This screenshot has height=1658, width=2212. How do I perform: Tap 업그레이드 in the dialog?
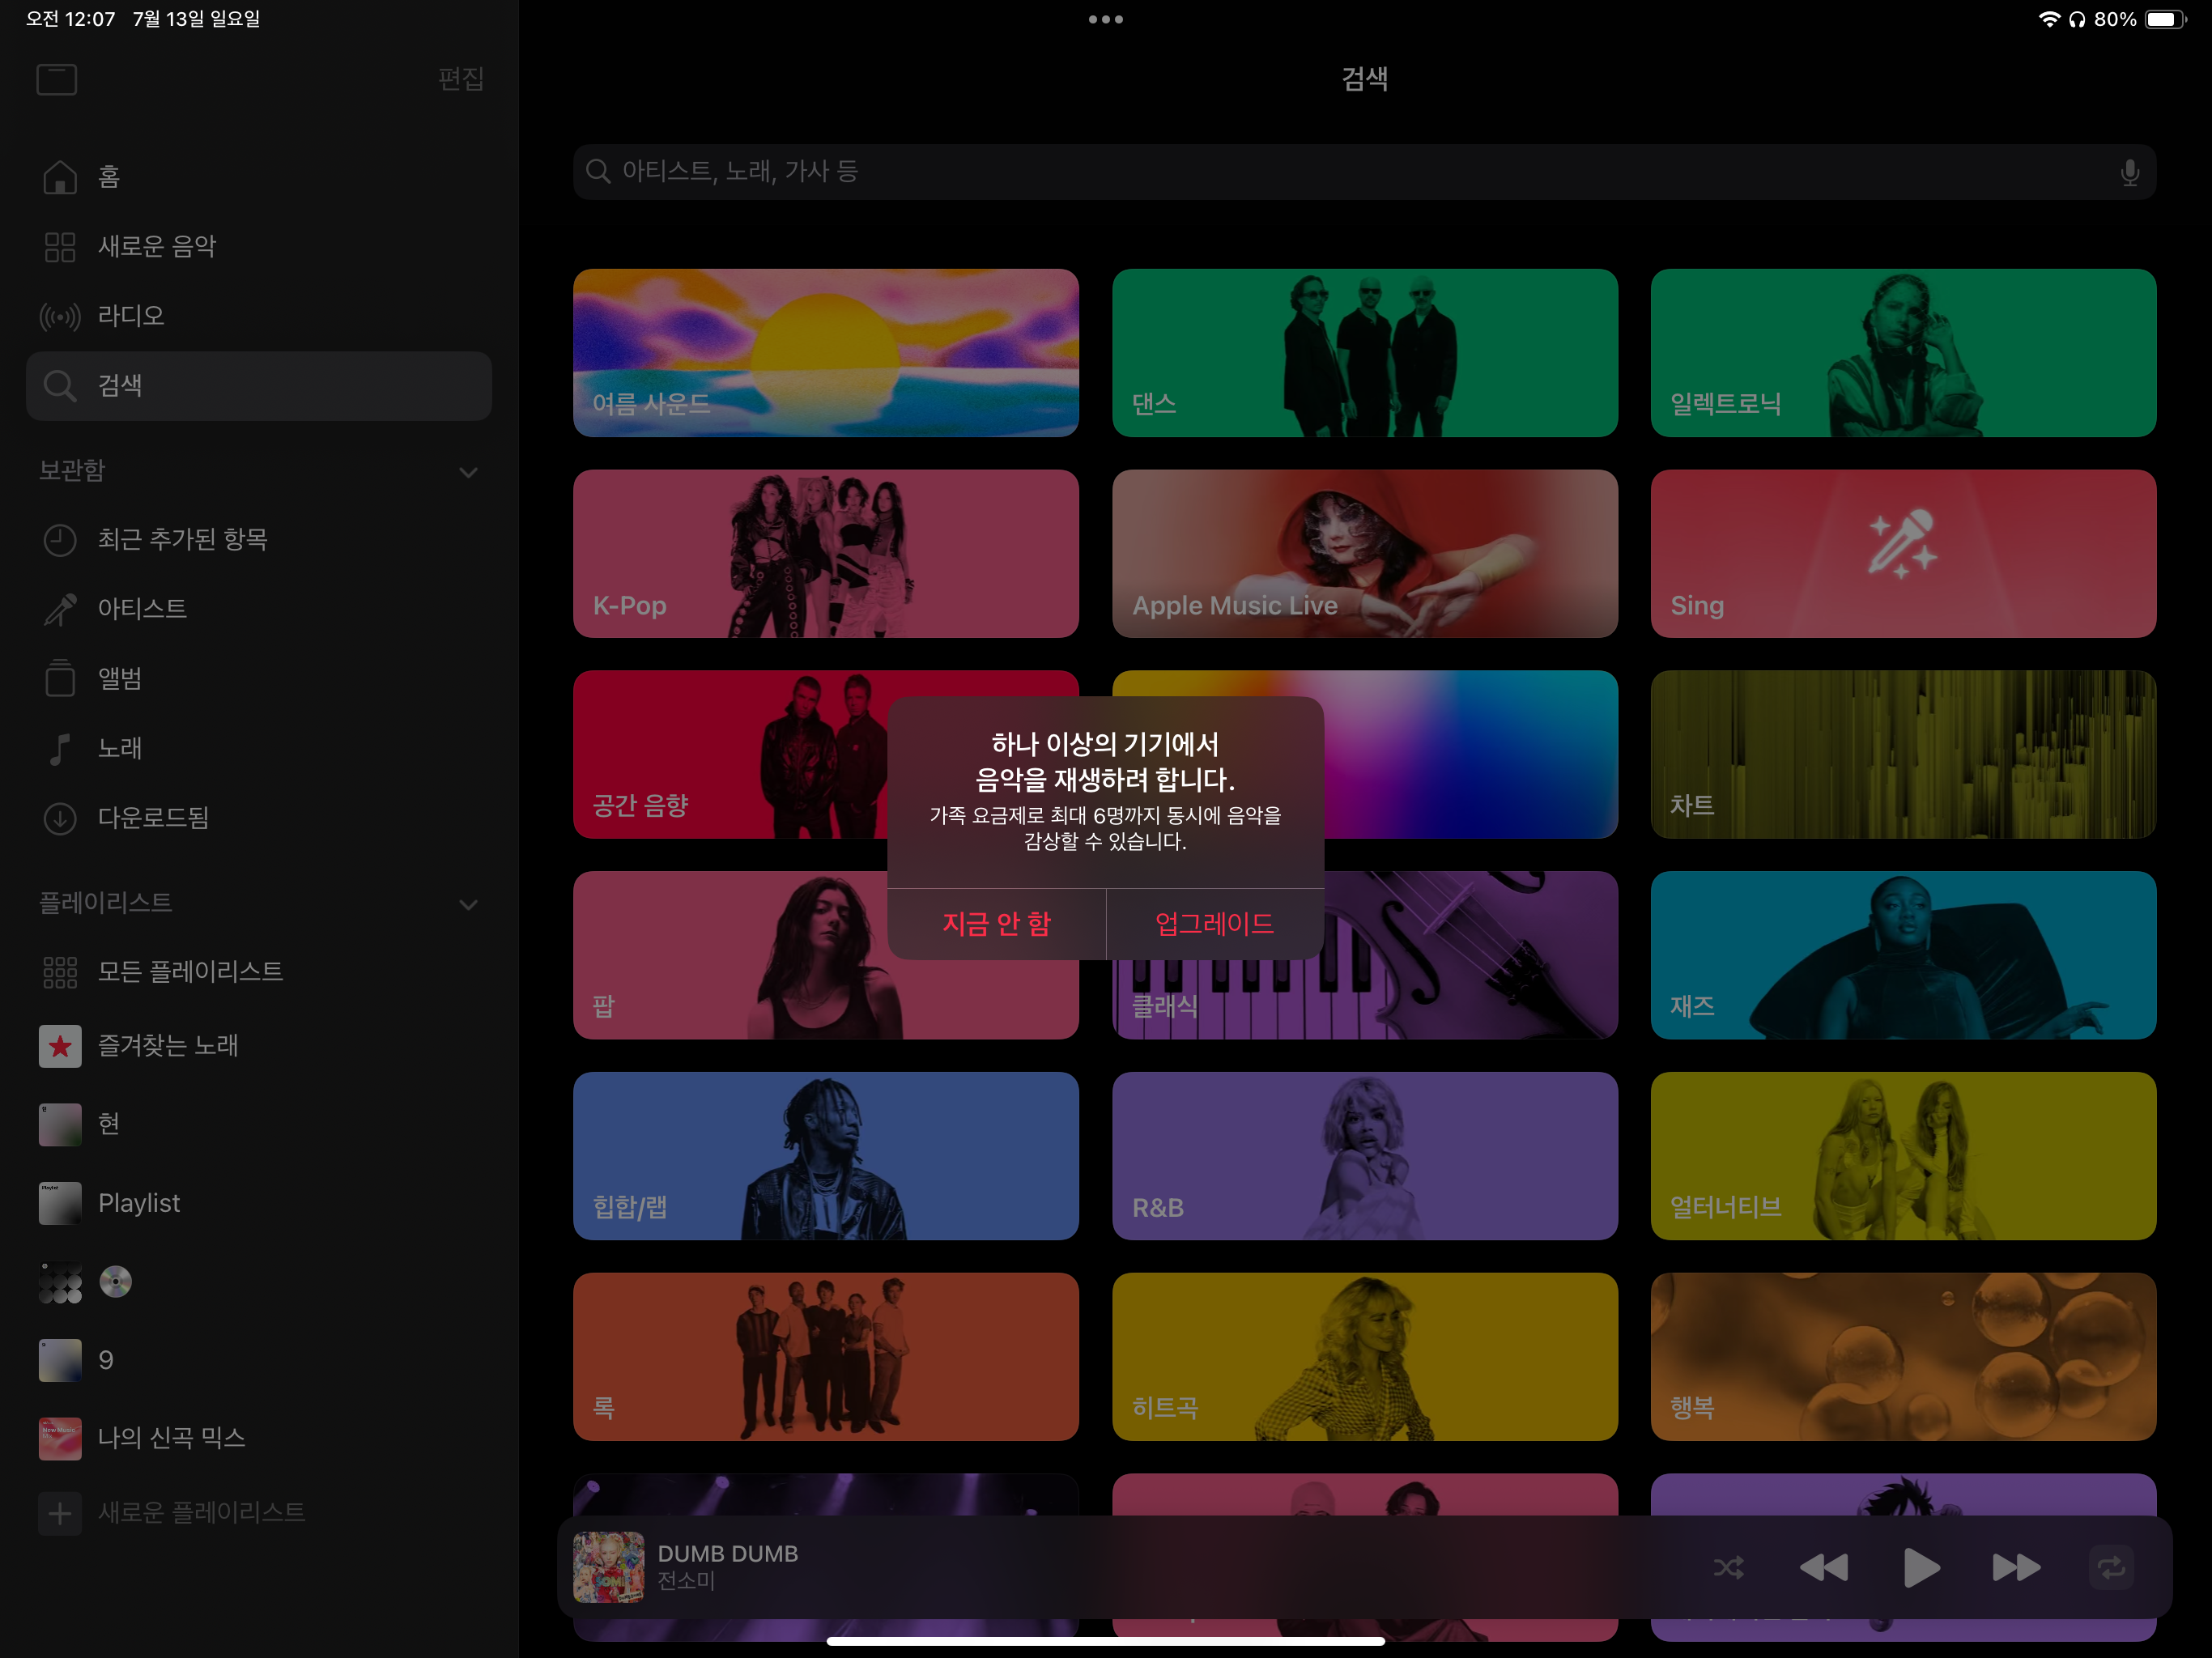1214,923
